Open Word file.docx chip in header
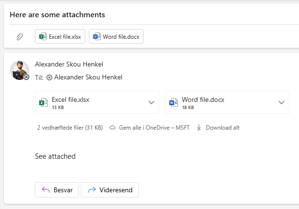Screen dimensions: 299x209 pos(116,36)
